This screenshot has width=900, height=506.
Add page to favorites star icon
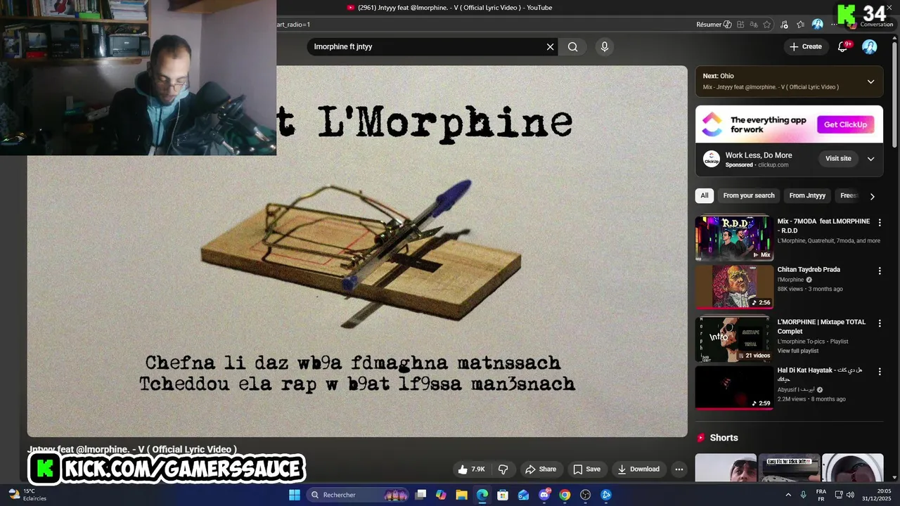pos(767,25)
